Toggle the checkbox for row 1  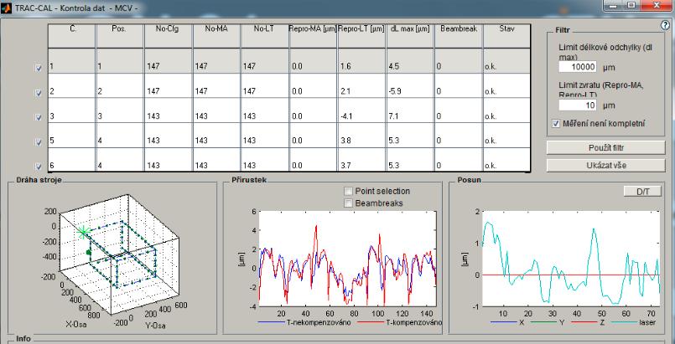(x=39, y=68)
